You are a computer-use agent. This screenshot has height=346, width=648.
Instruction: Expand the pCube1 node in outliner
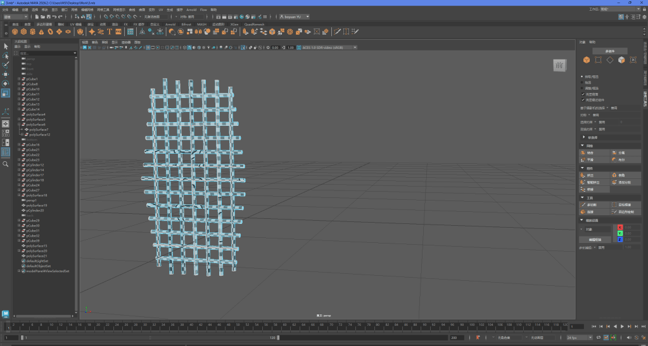(x=19, y=79)
